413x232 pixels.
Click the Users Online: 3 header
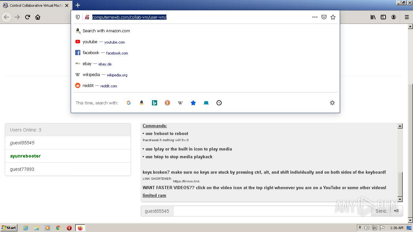(68, 130)
